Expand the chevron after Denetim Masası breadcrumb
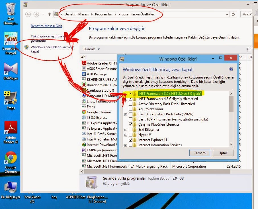258x209 pixels. click(x=92, y=14)
